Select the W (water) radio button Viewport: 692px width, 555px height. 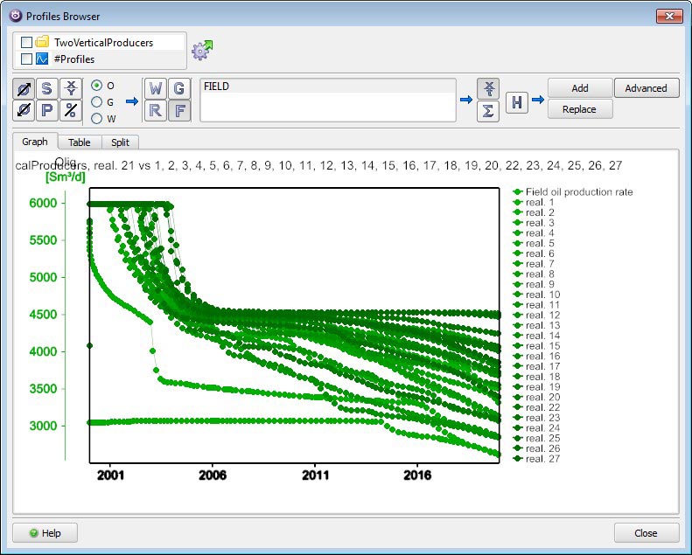coord(96,119)
